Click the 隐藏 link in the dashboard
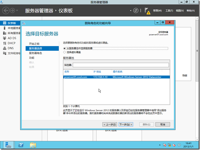 185,76
